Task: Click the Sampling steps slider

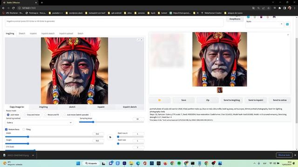Action: (111, 122)
